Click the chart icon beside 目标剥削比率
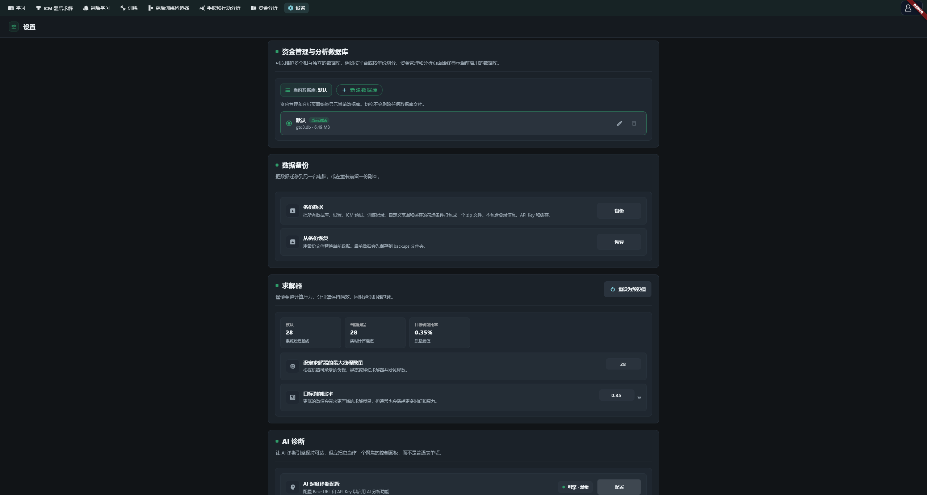 pos(293,397)
